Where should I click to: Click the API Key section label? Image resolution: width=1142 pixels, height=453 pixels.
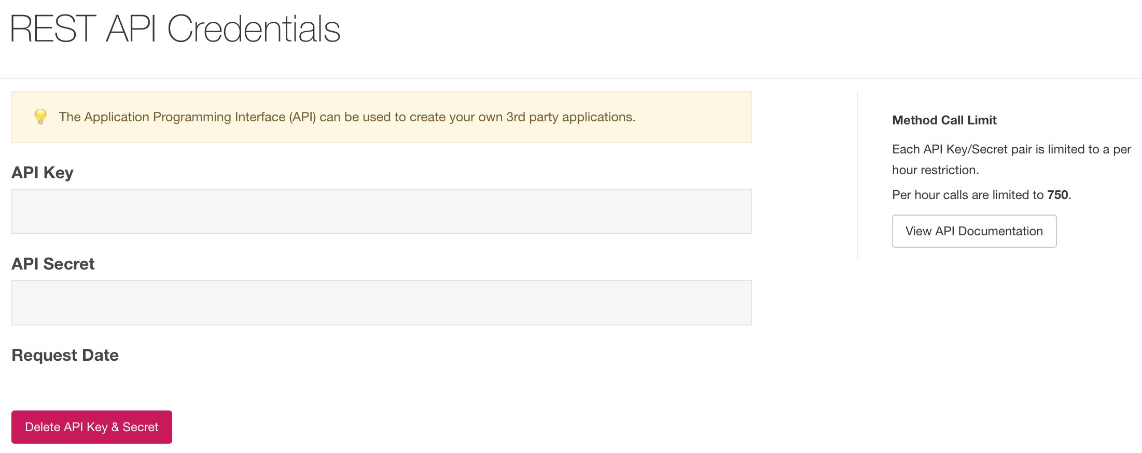click(x=41, y=173)
